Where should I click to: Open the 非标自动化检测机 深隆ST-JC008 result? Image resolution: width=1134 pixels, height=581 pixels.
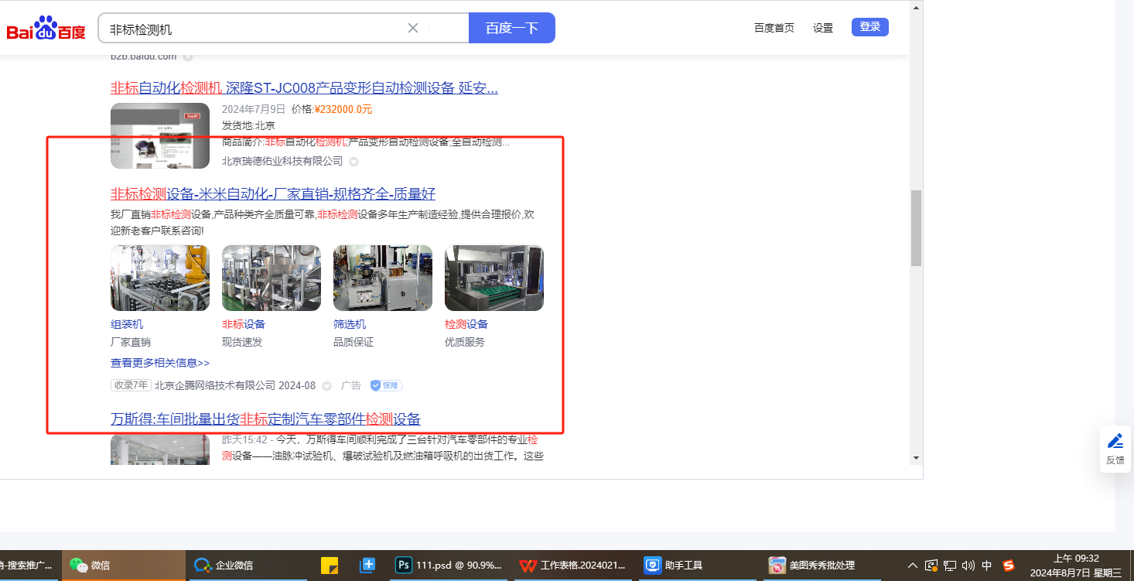[x=304, y=87]
